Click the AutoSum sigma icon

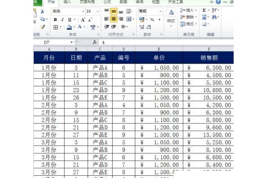pyautogui.click(x=204, y=10)
